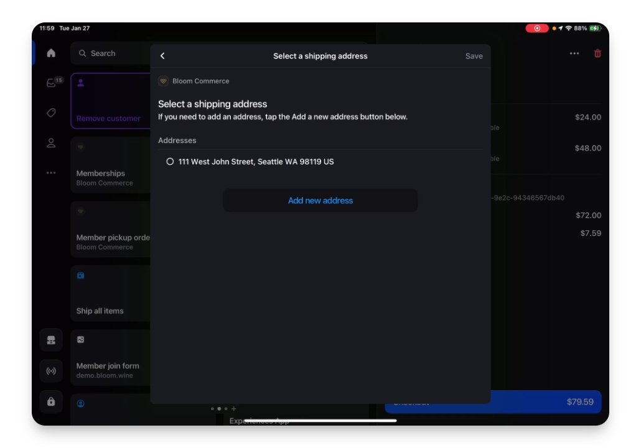Open the register terminal icon in sidebar
Image resolution: width=641 pixels, height=448 pixels.
[51, 340]
